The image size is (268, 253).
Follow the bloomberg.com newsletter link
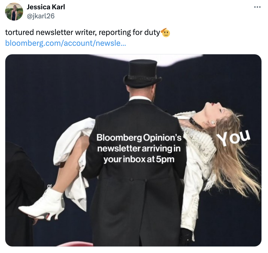[x=66, y=43]
